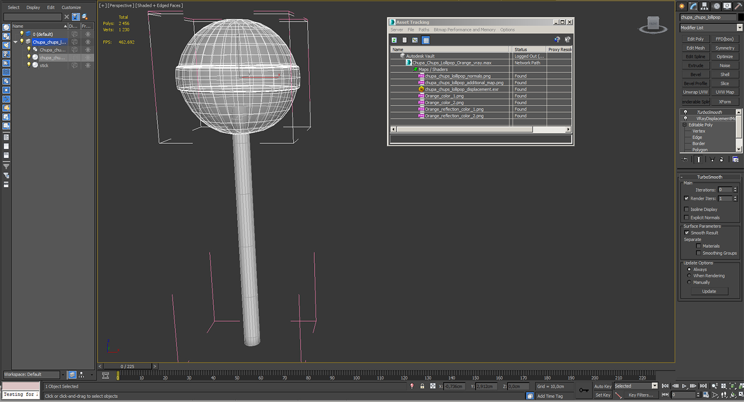Open the Create command panel tab
The image size is (744, 402).
[682, 6]
